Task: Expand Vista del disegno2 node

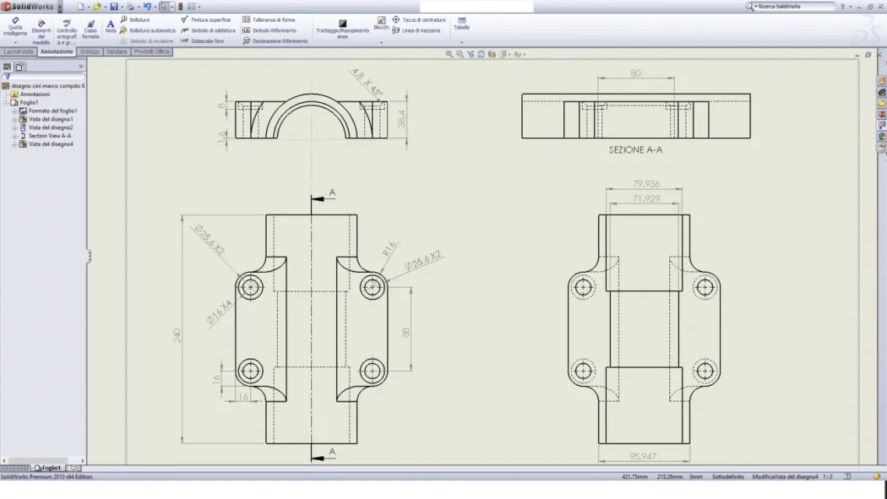Action: (15, 128)
